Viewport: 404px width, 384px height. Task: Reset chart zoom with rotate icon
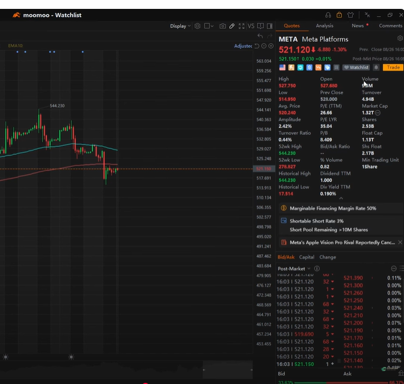click(257, 46)
